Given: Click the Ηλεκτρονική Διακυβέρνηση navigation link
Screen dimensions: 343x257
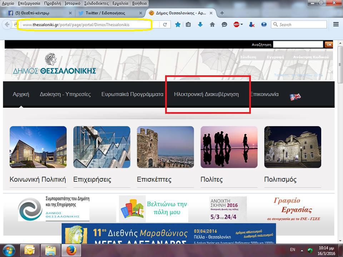Looking at the screenshot, I should click(206, 94).
